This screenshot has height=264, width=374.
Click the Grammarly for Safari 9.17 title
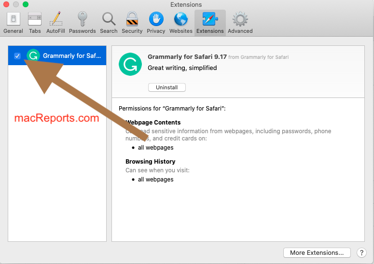tap(187, 57)
